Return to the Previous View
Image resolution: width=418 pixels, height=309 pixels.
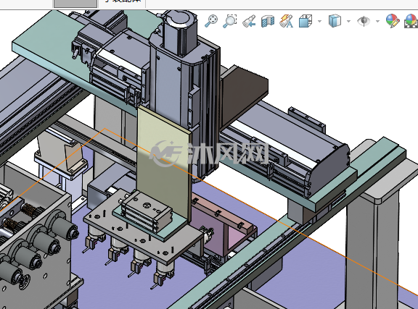click(x=249, y=21)
